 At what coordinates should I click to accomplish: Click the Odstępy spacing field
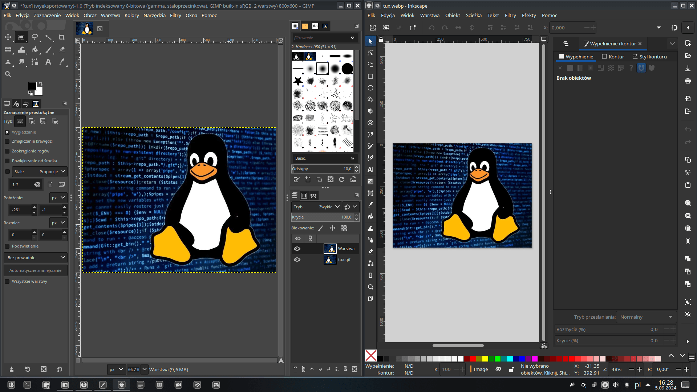(322, 169)
